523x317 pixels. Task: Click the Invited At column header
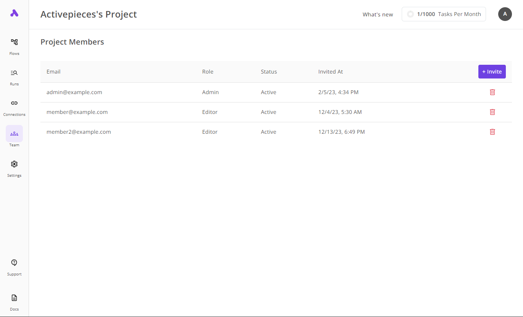330,72
